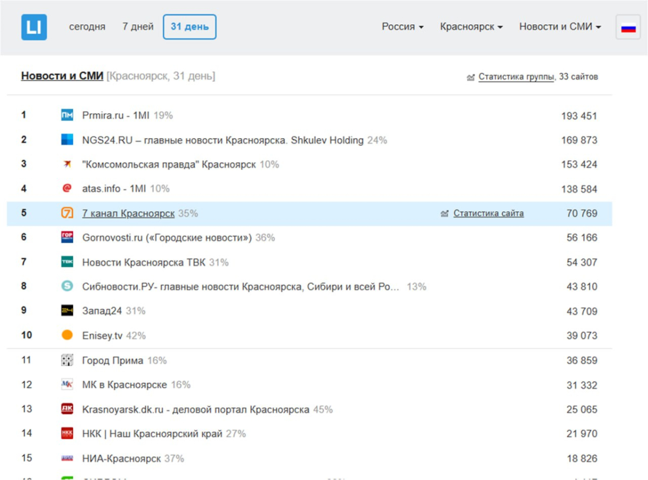Open Статистика сайта for 7 канал
This screenshot has height=480, width=648.
(488, 213)
